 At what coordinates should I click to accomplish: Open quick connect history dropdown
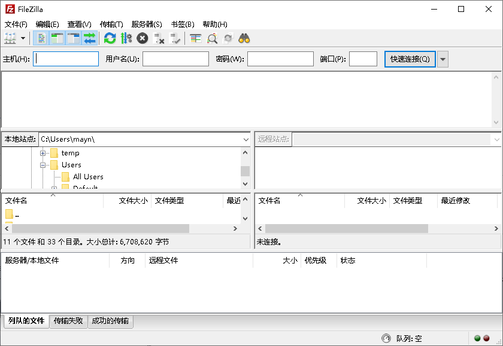(443, 59)
